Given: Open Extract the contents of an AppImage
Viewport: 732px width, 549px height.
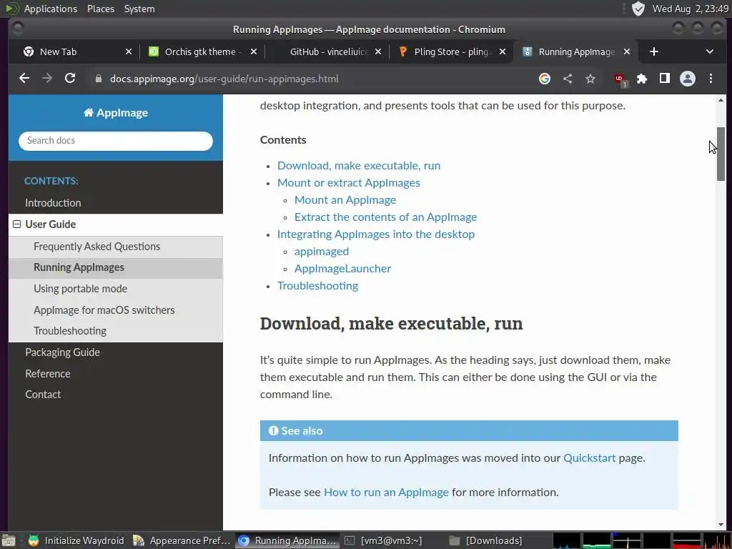Looking at the screenshot, I should 385,217.
